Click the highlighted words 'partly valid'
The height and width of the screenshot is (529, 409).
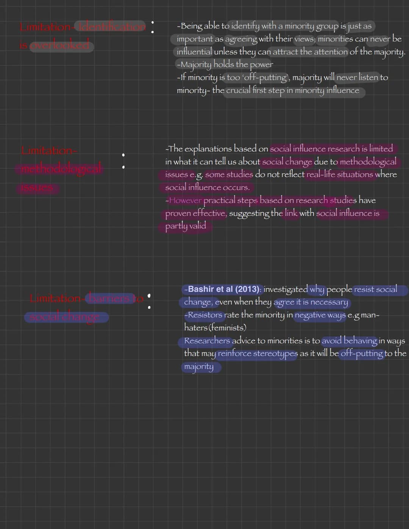coord(186,226)
